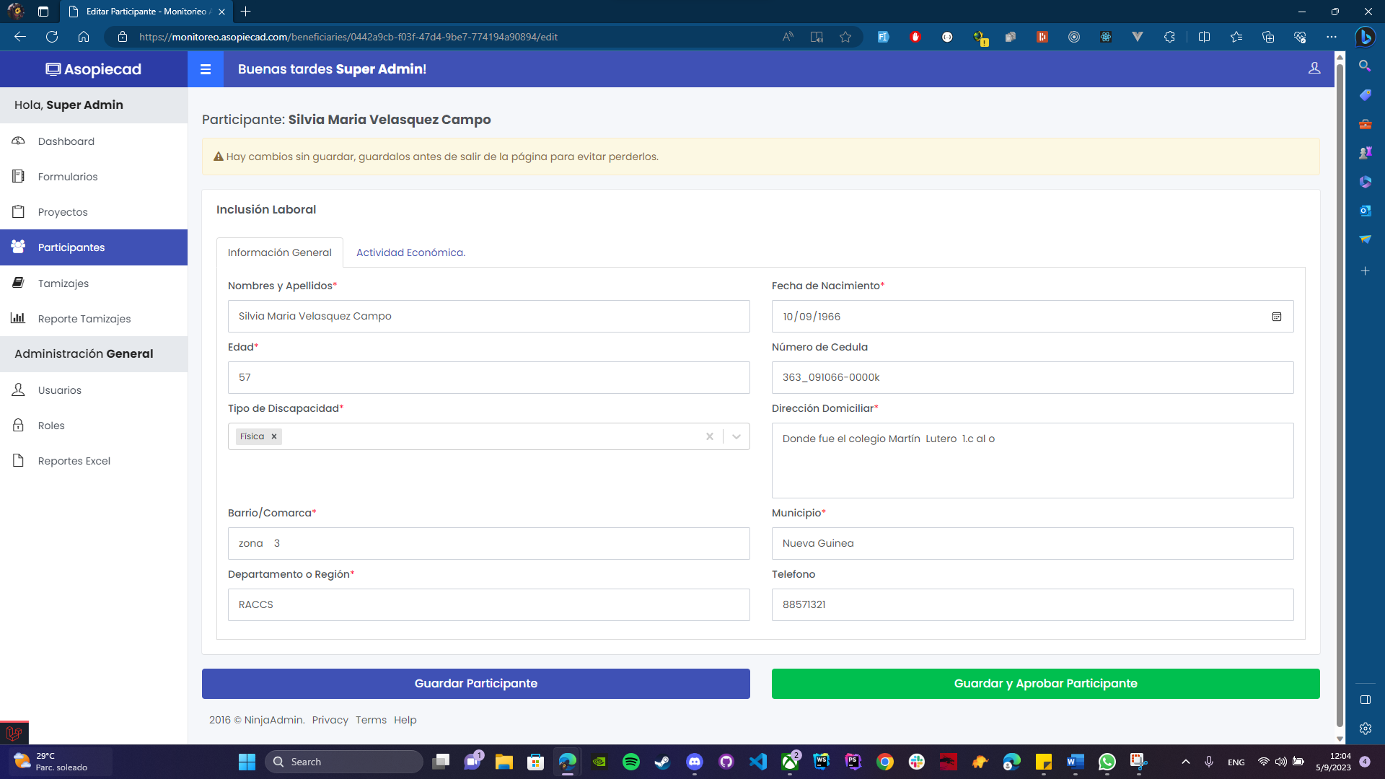This screenshot has width=1385, height=779.
Task: Remove the Fisica disability tag
Action: point(274,436)
